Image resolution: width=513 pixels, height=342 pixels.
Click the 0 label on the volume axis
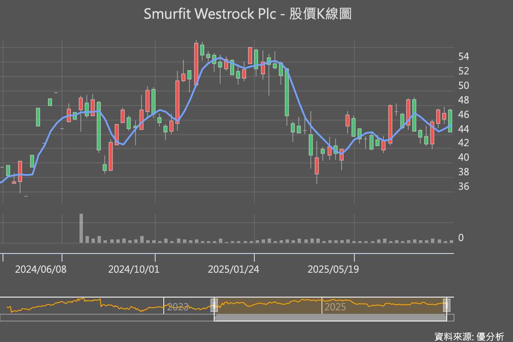(461, 238)
